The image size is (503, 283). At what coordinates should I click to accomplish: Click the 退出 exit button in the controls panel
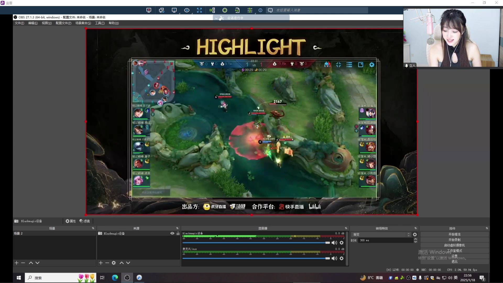click(x=455, y=262)
